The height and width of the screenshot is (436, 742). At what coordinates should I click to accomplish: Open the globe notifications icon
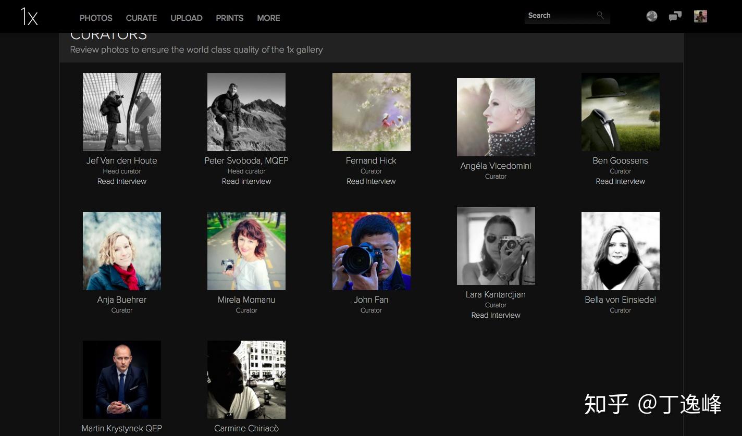tap(652, 16)
